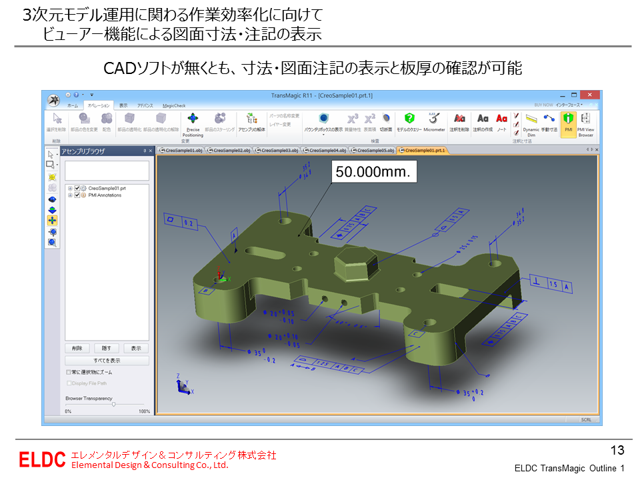The image size is (640, 480).
Task: Open the PMI View Browser
Action: [585, 125]
